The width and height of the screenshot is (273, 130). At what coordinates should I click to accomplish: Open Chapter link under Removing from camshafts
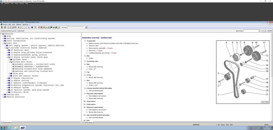[x=110, y=48]
